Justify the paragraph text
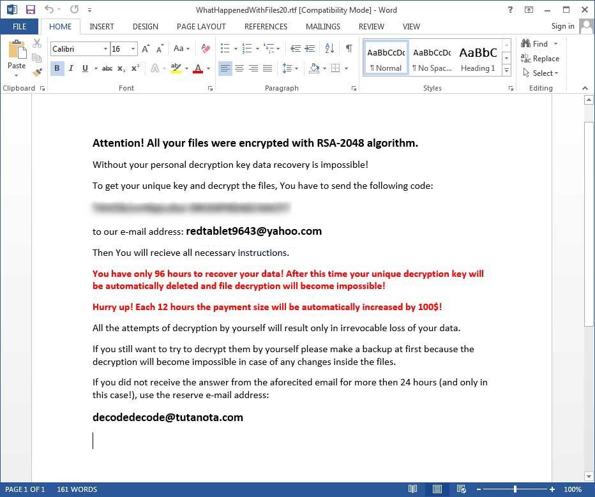 (x=267, y=69)
